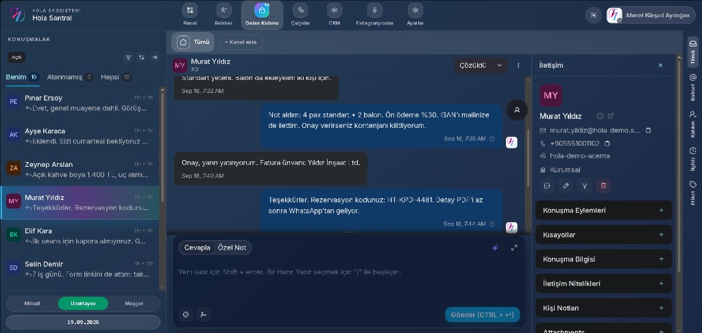The width and height of the screenshot is (702, 333).
Task: Show contact info icon beside Murat Yıldız
Action: click(601, 116)
